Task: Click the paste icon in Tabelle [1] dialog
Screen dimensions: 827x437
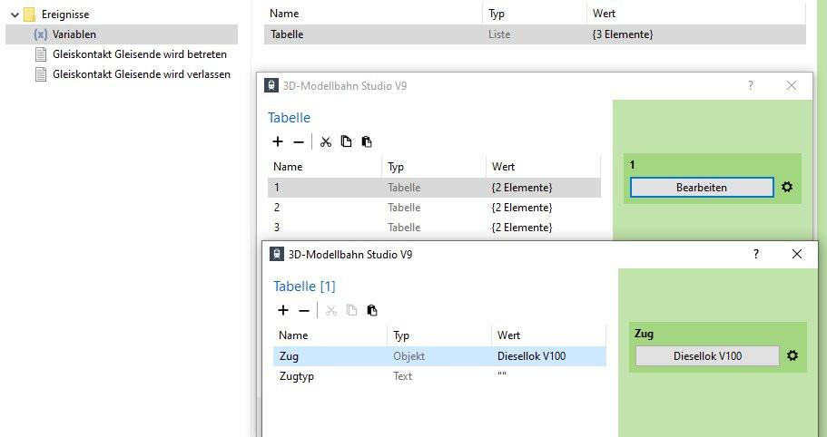Action: coord(372,310)
